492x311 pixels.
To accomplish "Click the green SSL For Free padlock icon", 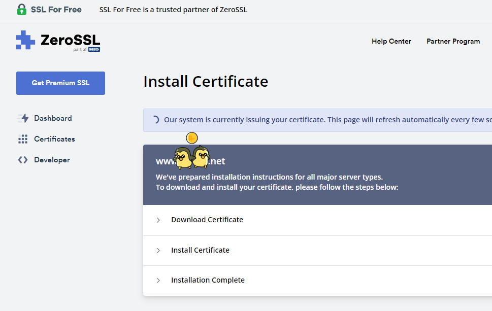I will 22,10.
